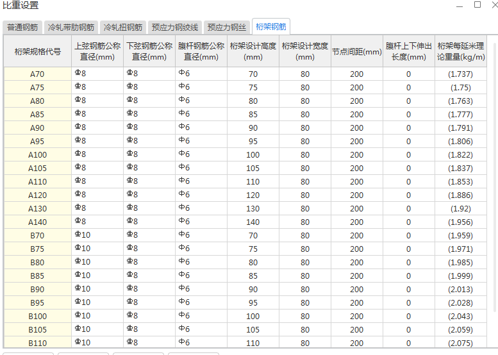
Task: Select the B110 row code cell
Action: (x=37, y=343)
